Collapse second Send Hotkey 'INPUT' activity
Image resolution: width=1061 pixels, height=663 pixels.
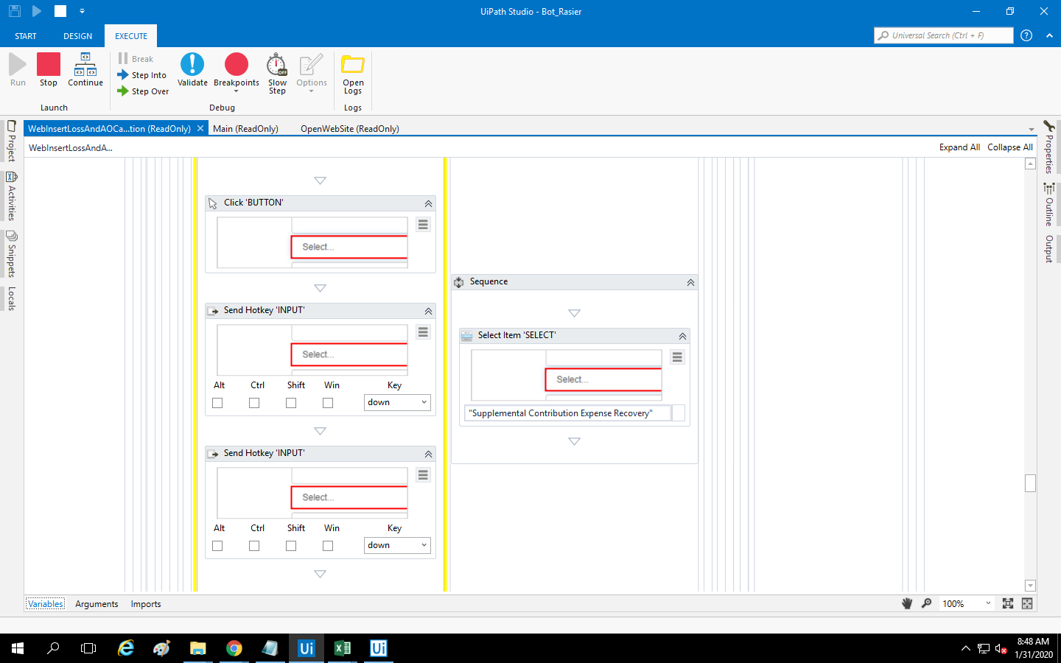click(x=428, y=454)
